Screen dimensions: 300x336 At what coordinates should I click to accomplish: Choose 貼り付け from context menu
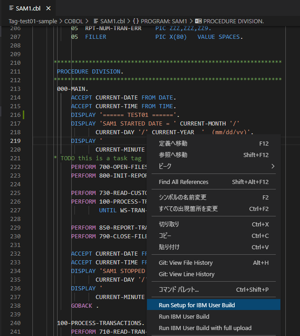[214, 247]
